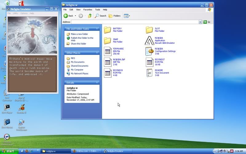Launch Firefox from the Quick Launch bar
This screenshot has width=246, height=154.
coord(27,151)
